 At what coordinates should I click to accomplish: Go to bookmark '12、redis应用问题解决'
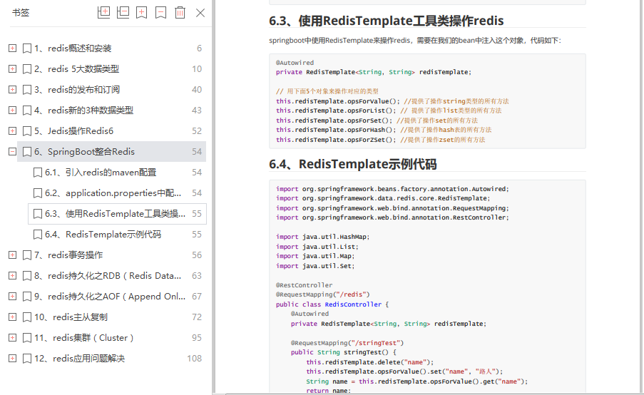79,359
